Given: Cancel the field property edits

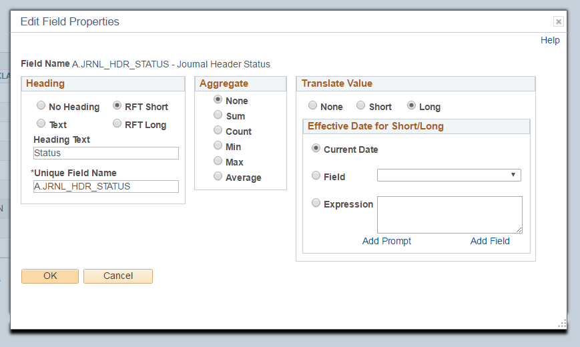Looking at the screenshot, I should [118, 276].
